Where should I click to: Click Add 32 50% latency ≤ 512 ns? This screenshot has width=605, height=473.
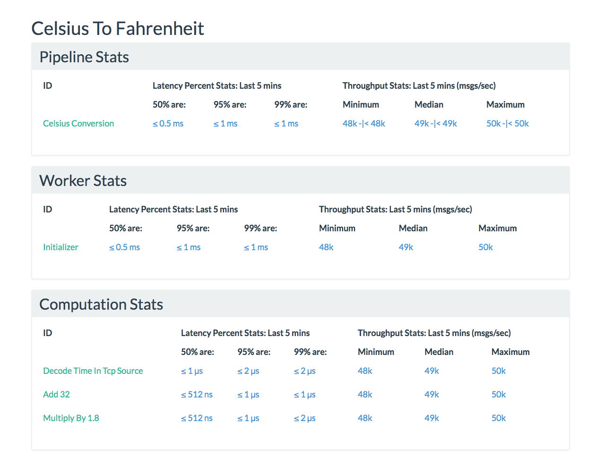(x=197, y=395)
